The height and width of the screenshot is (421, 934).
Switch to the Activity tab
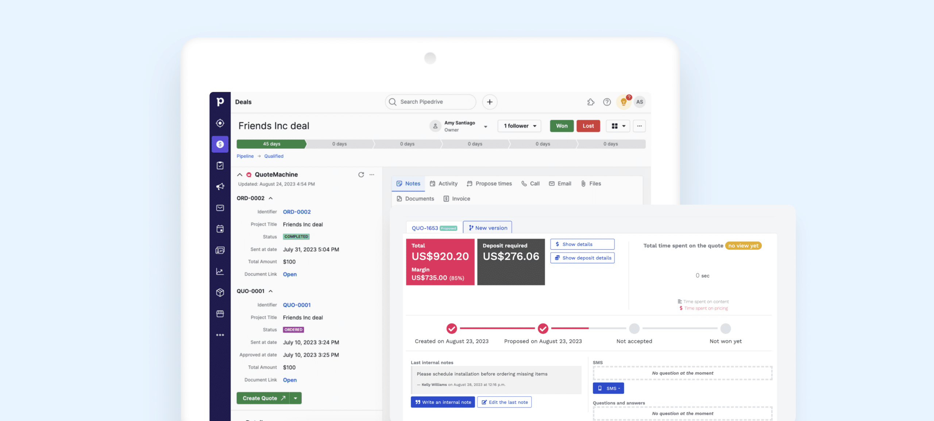tap(444, 184)
